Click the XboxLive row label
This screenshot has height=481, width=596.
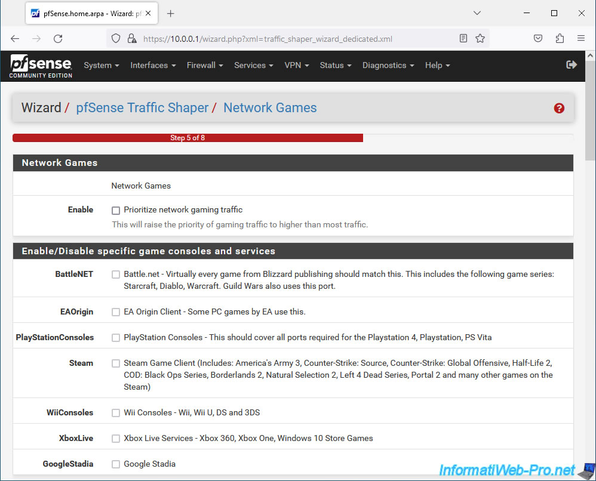point(76,439)
